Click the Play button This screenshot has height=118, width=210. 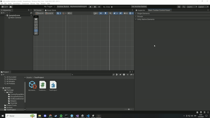click(x=90, y=7)
